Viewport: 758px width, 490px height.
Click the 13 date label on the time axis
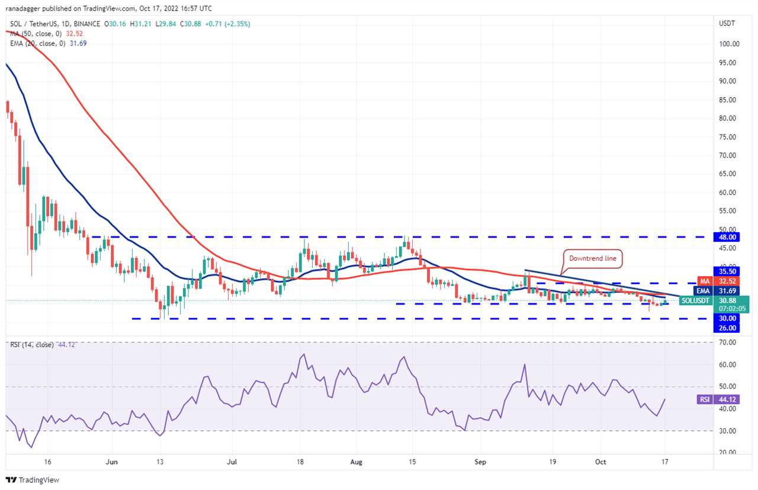tap(160, 461)
